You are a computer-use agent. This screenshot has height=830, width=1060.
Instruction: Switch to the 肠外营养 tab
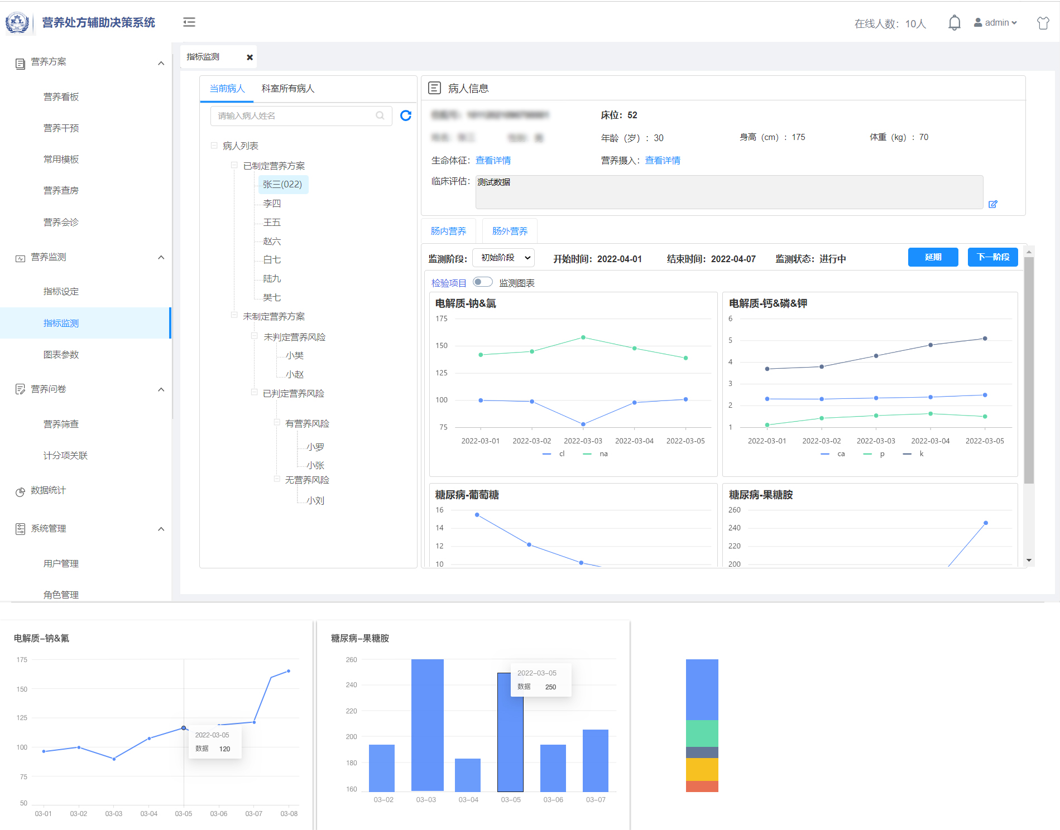(510, 231)
